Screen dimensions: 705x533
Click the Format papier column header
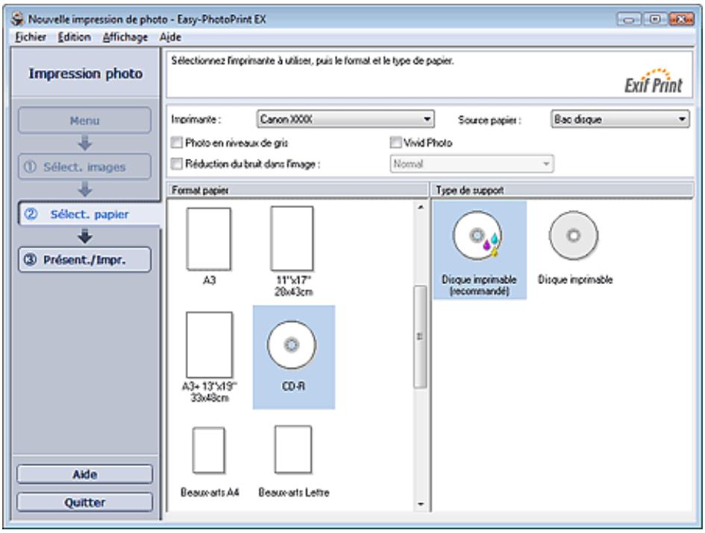pos(297,191)
